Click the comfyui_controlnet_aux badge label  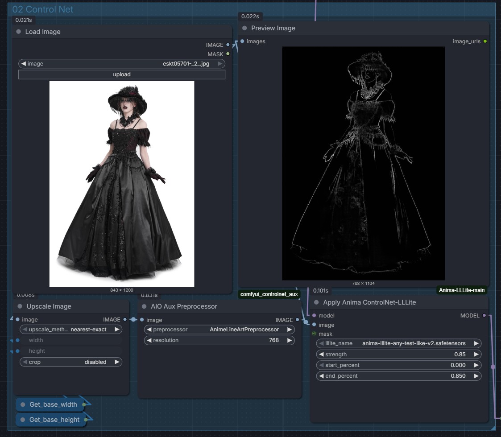coord(269,294)
